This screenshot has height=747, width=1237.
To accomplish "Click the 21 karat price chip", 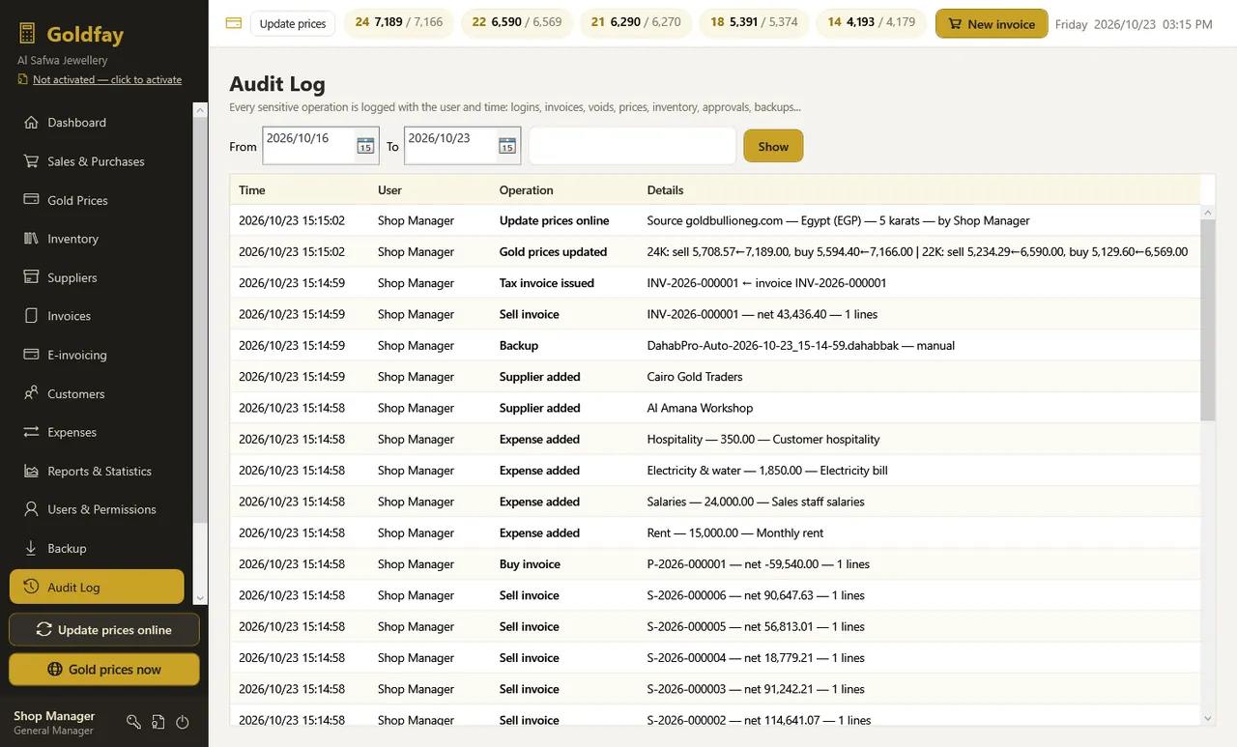I will click(636, 23).
